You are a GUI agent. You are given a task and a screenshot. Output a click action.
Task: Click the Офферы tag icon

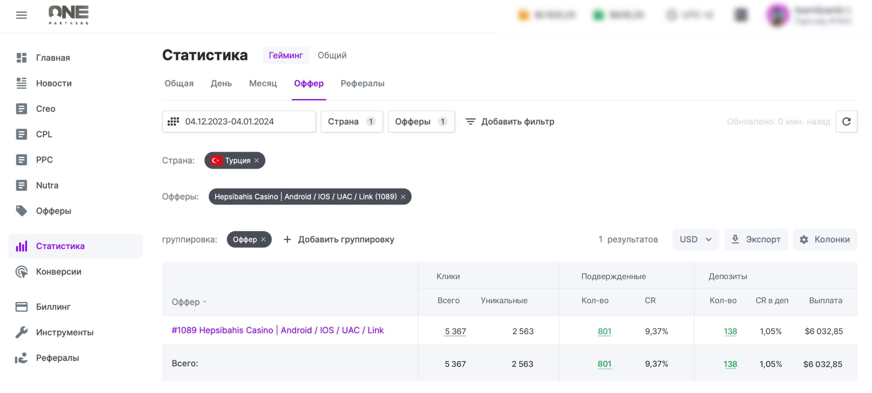point(21,210)
